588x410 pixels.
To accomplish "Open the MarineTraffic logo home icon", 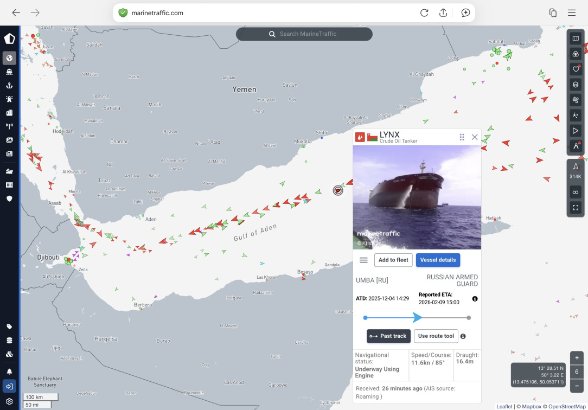I will coord(9,38).
